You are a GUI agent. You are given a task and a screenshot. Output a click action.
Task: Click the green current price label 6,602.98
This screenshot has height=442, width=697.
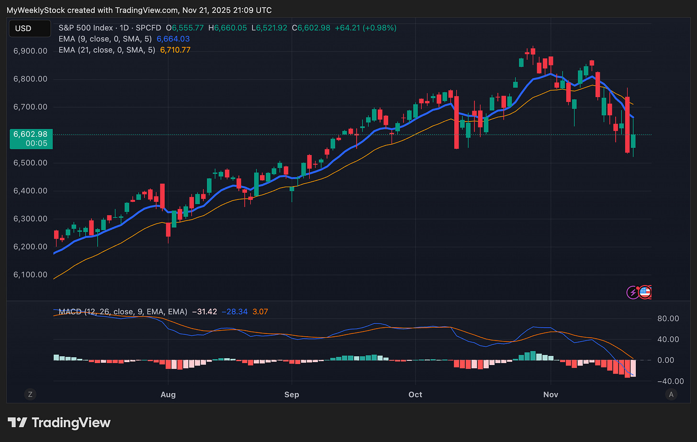click(x=31, y=134)
